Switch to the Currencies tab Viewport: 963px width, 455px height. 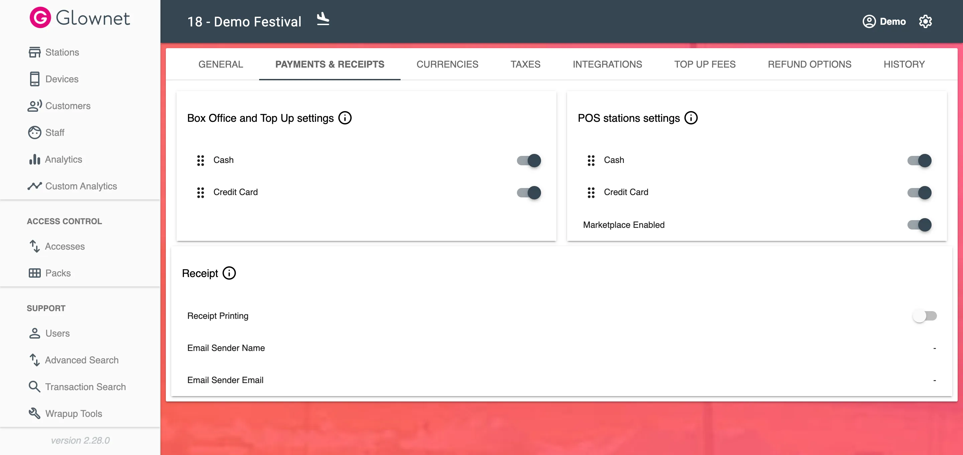coord(447,64)
